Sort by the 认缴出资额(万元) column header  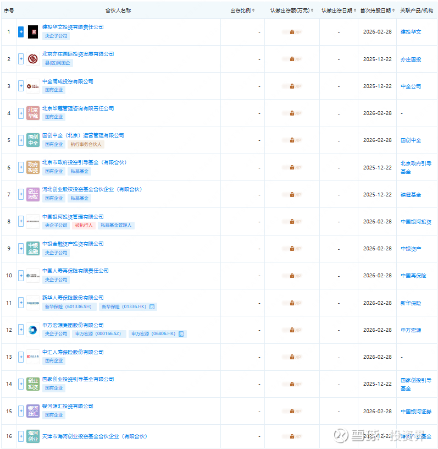(292, 10)
